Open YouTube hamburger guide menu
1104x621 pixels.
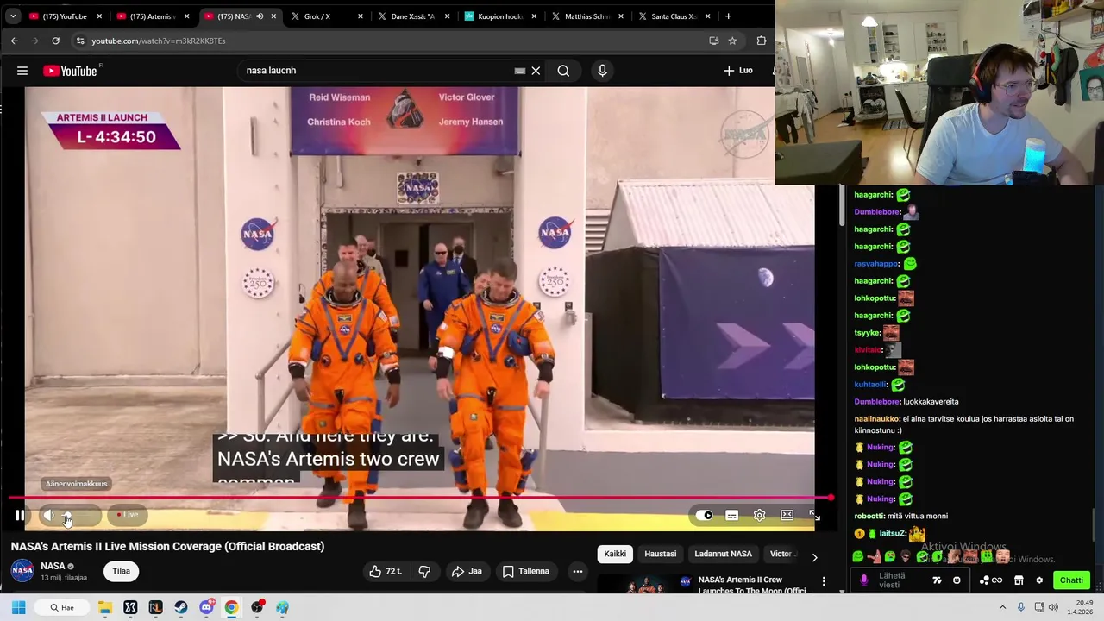pos(22,71)
